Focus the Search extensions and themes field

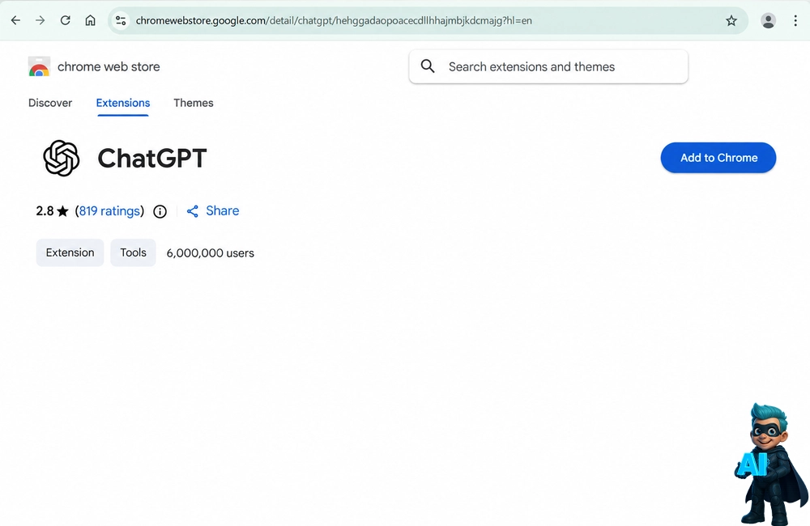(548, 66)
